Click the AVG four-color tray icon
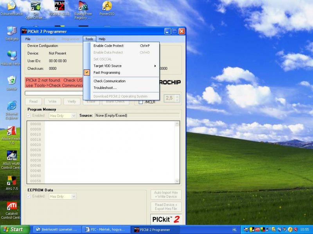This screenshot has width=313, height=234. click(262, 229)
